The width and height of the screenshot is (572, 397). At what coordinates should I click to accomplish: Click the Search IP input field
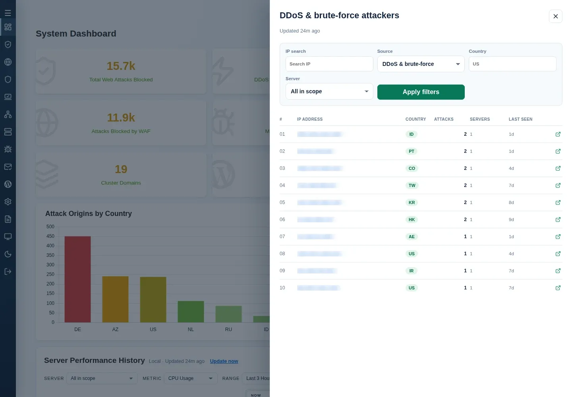(x=329, y=64)
